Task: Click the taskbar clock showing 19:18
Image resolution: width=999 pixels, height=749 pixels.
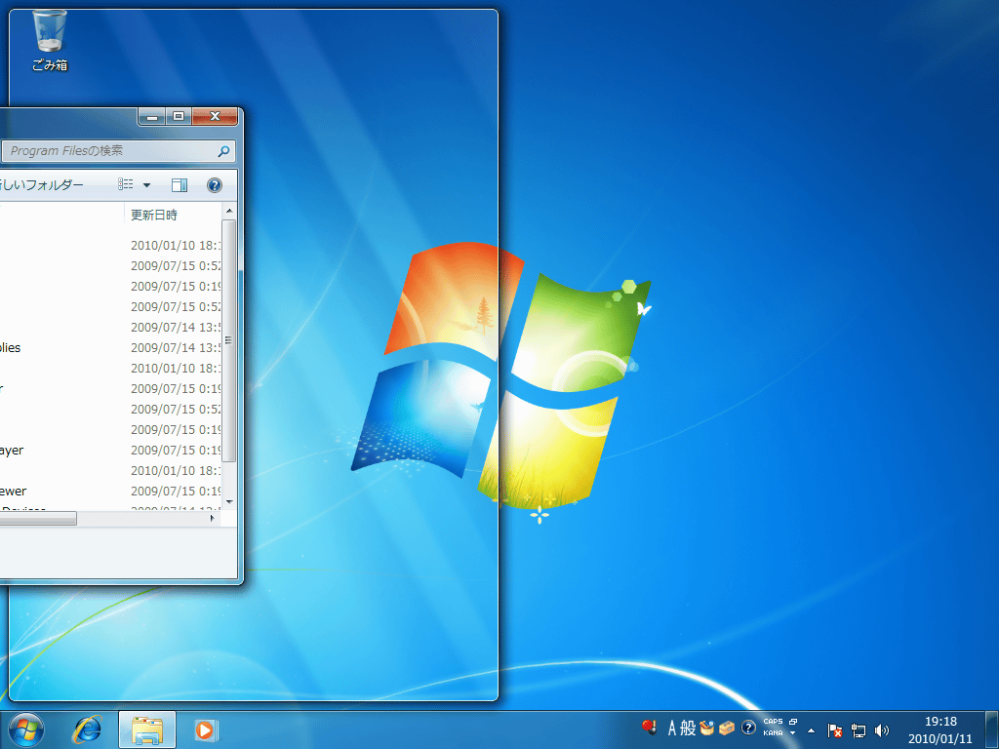Action: click(x=940, y=729)
